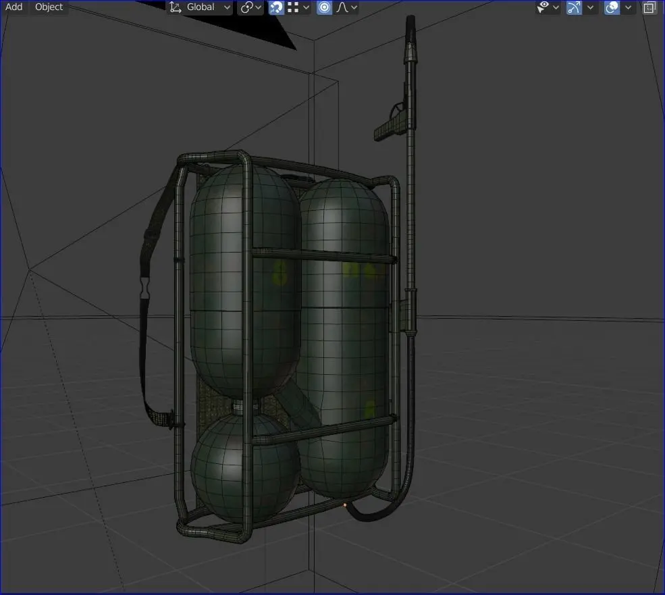Open the object visibility and selectability dropdown

[548, 7]
